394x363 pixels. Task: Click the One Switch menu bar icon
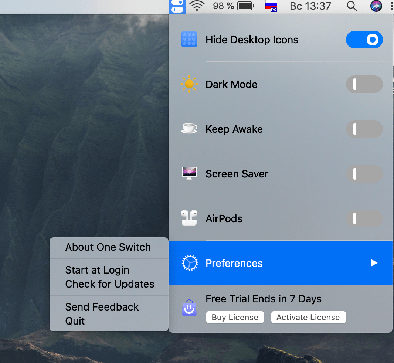point(177,6)
